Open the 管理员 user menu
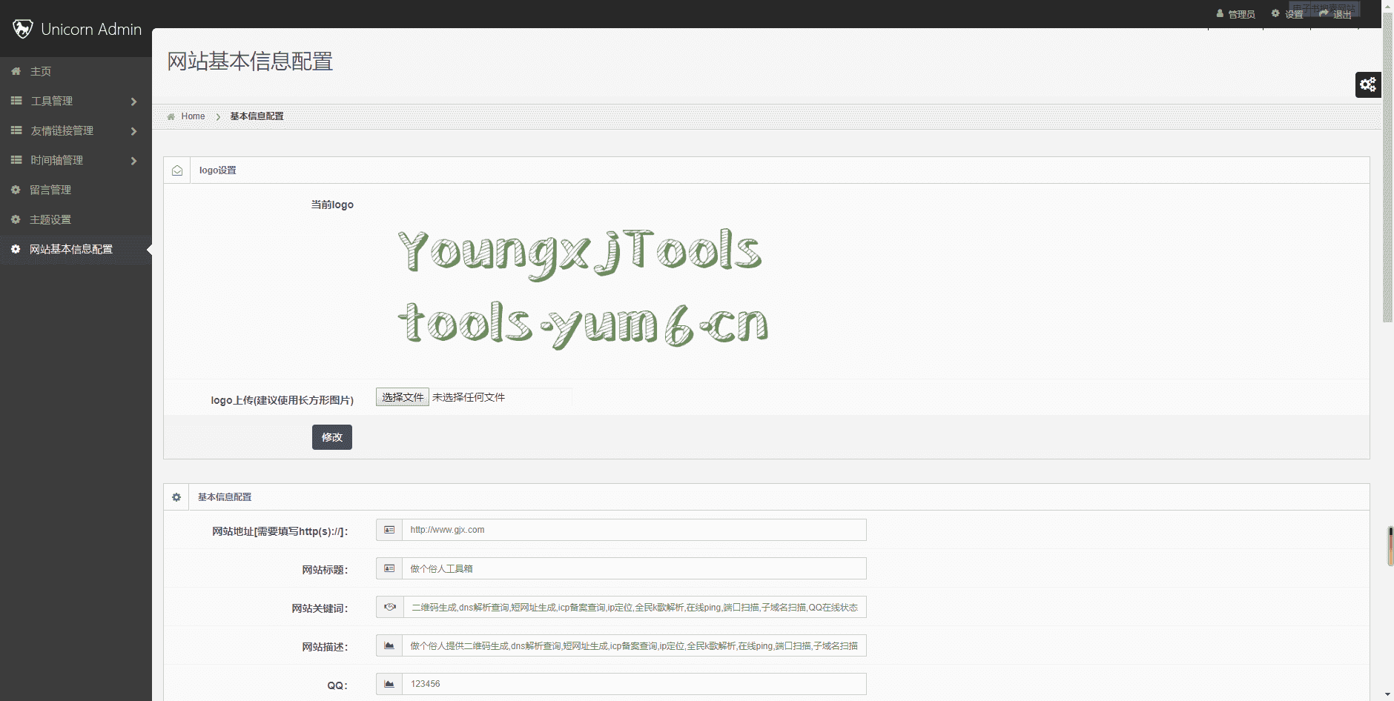The height and width of the screenshot is (701, 1394). point(1236,14)
